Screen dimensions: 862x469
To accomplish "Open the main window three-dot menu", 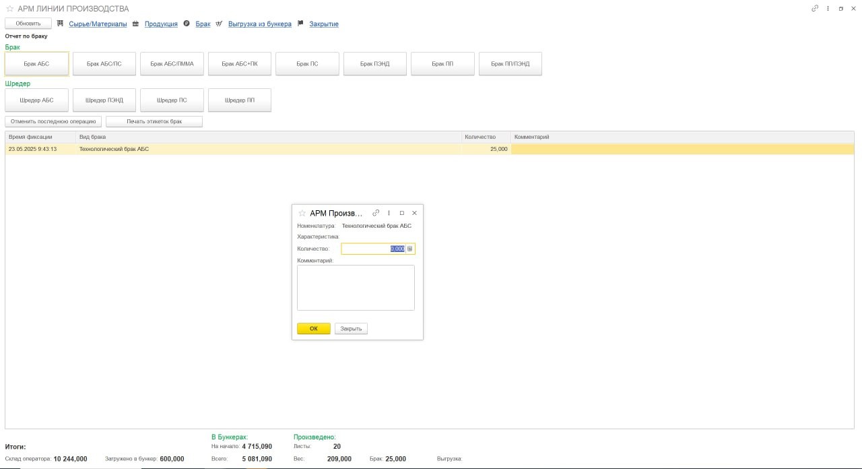I will (x=828, y=9).
